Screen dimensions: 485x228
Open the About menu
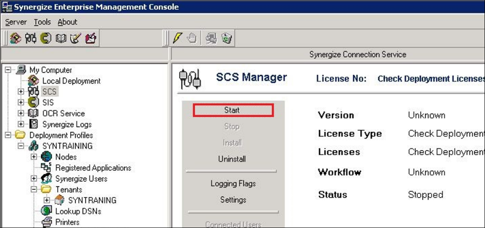[x=67, y=22]
